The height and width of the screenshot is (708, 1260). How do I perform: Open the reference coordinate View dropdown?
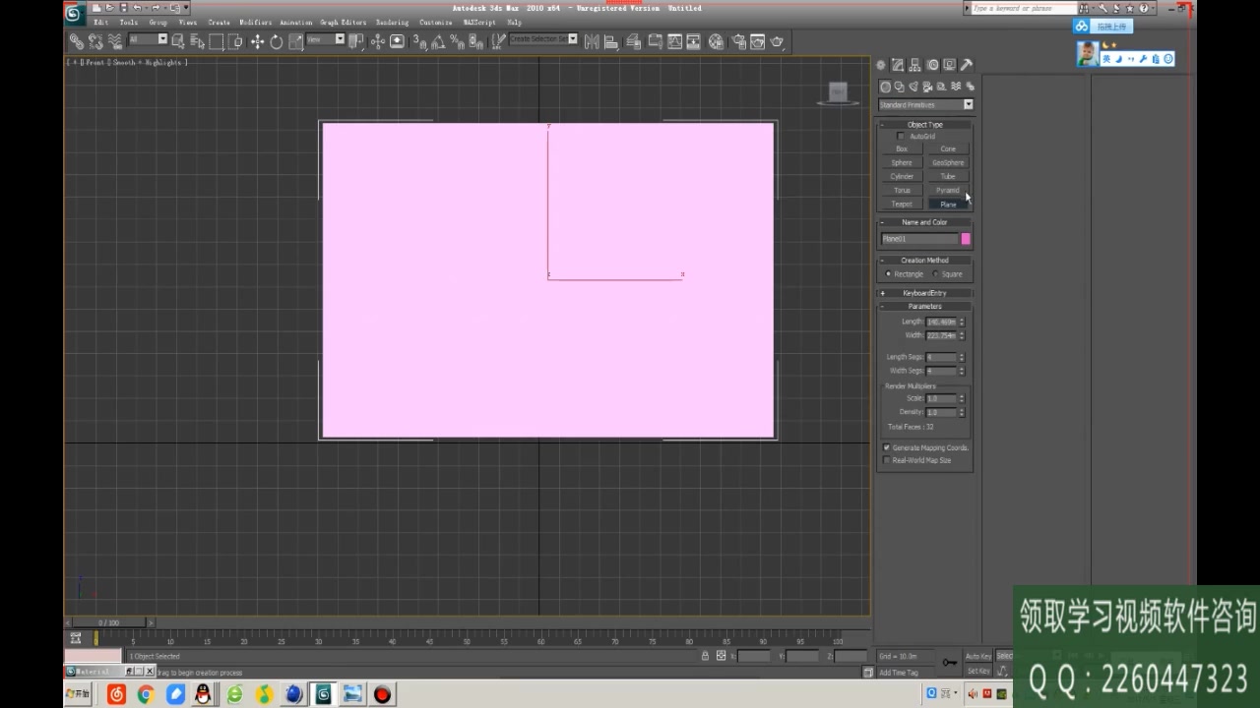coord(326,39)
